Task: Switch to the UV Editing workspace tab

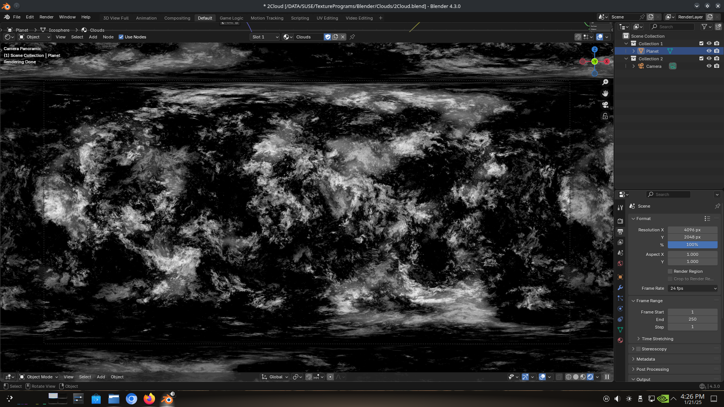Action: tap(327, 18)
